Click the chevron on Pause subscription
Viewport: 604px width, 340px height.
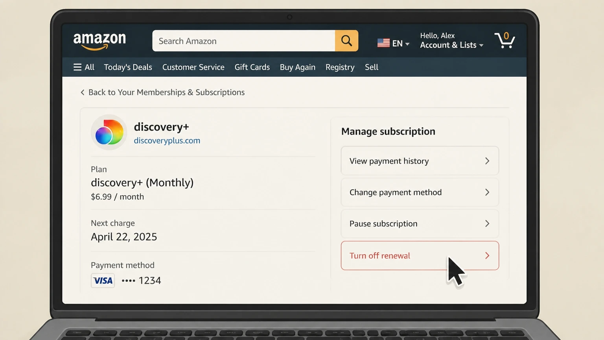click(x=487, y=224)
